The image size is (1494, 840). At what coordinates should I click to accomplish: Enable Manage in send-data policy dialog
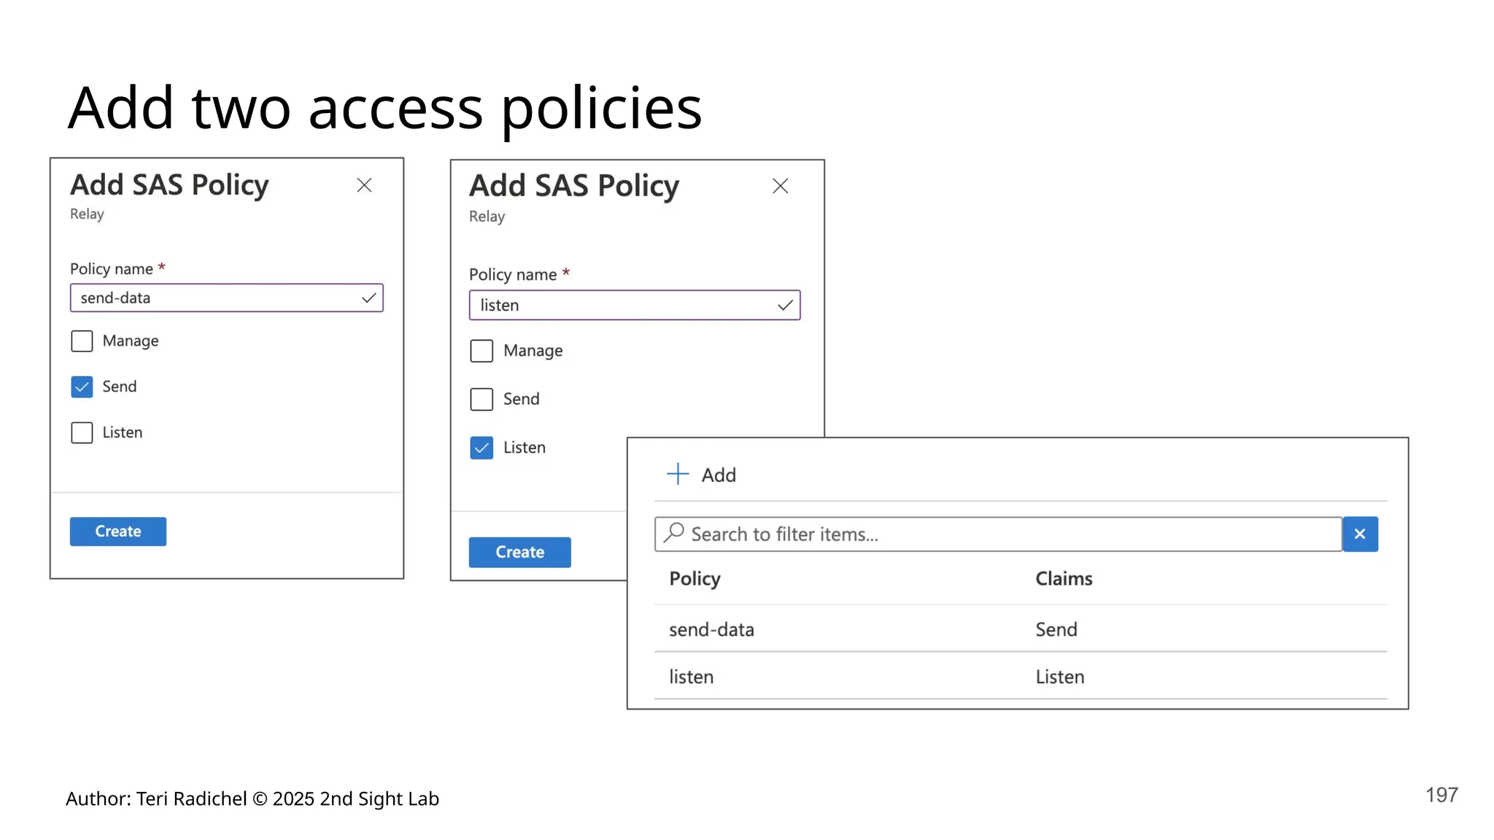82,341
